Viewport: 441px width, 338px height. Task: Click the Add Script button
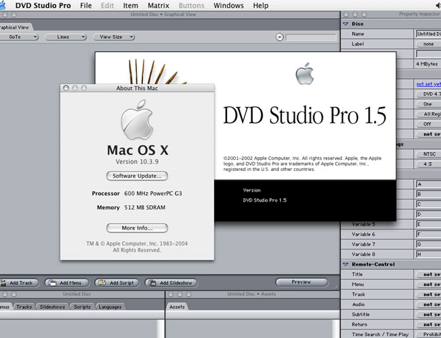click(117, 283)
